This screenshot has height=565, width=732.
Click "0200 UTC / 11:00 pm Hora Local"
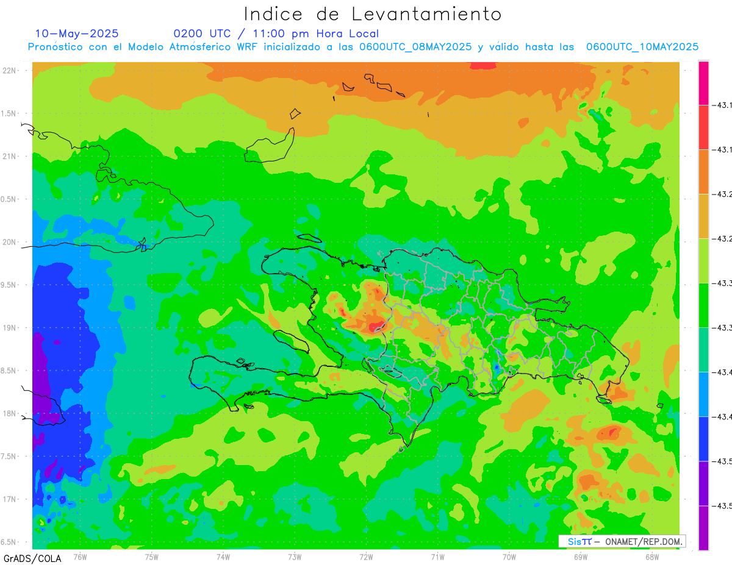[x=276, y=34]
